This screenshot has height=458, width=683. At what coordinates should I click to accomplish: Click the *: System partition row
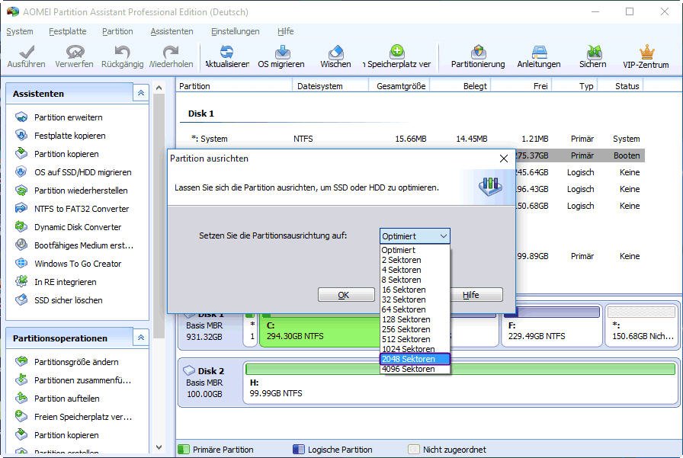[411, 139]
